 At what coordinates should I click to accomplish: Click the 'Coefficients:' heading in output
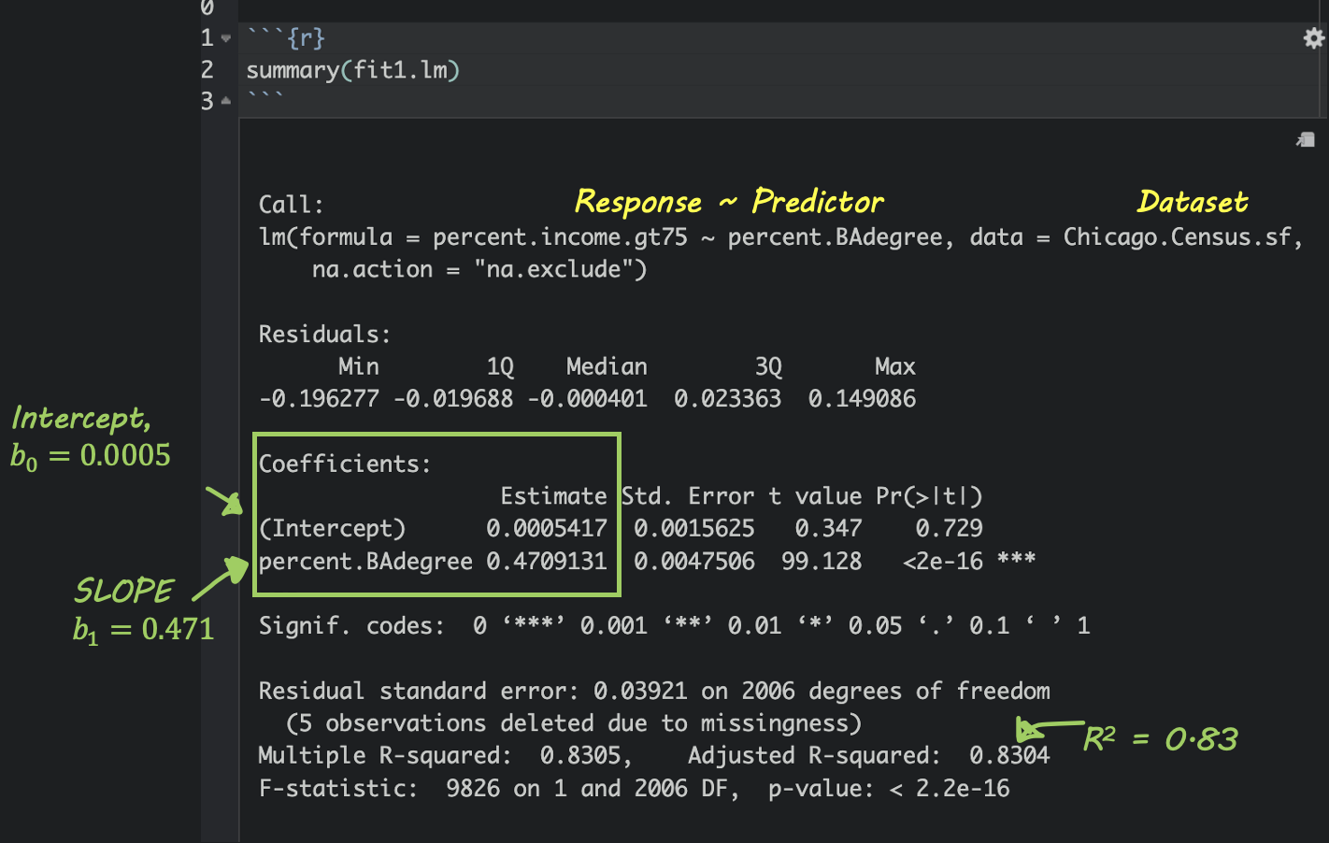click(345, 464)
